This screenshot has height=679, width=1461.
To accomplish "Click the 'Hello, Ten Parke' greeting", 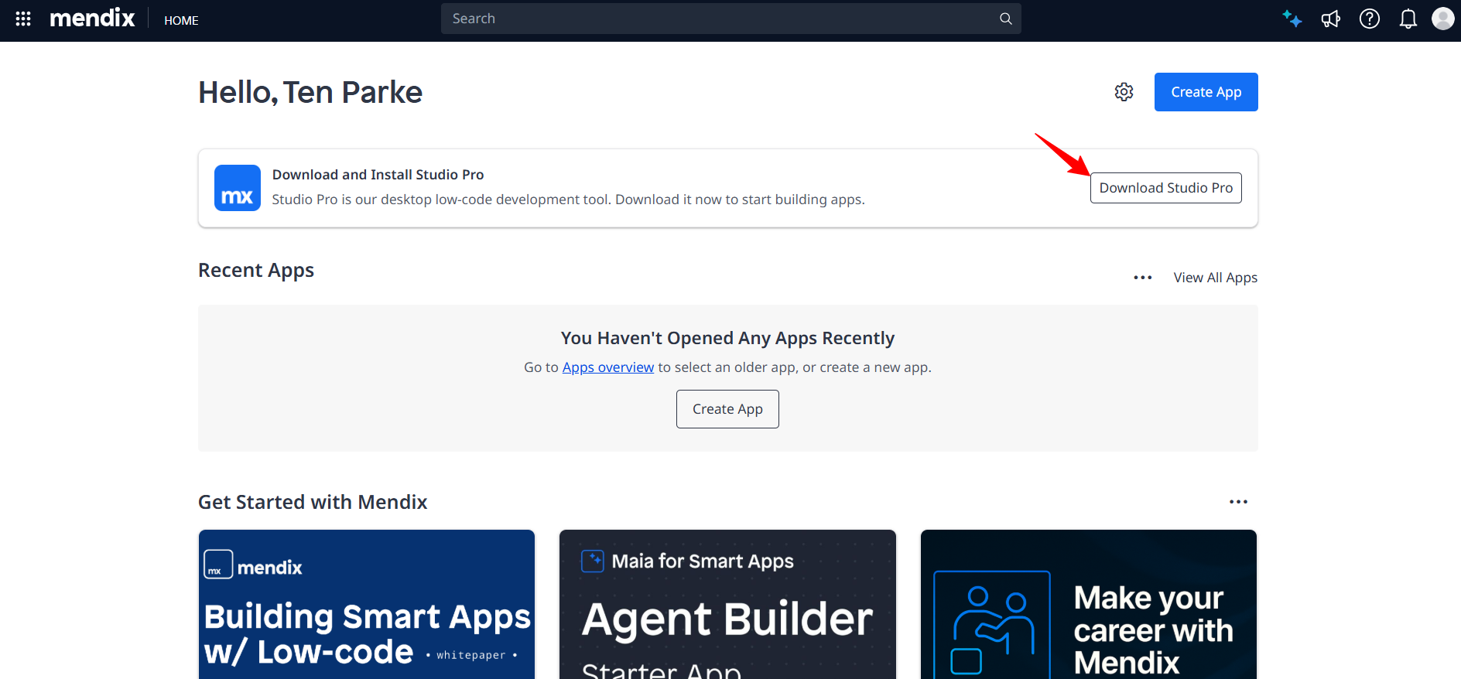I will point(310,92).
